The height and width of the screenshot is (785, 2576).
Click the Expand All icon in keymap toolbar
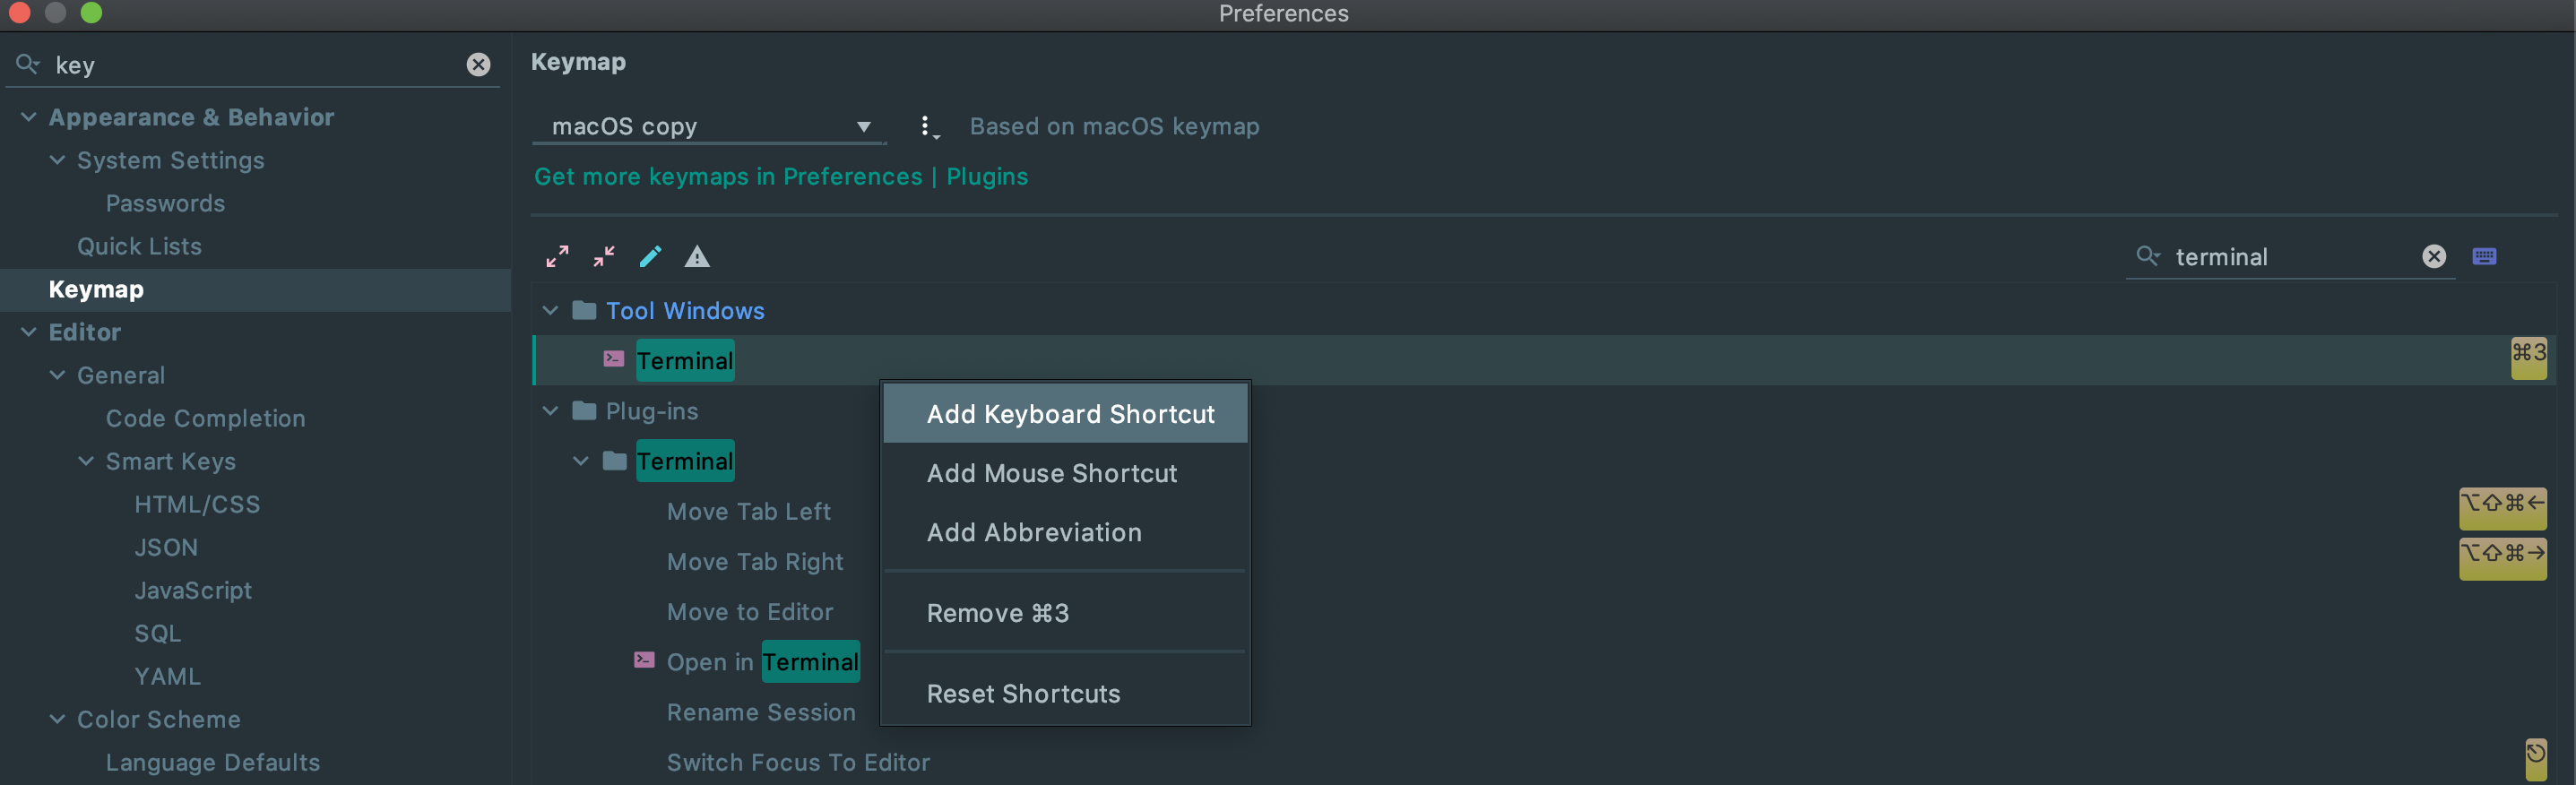tap(557, 257)
